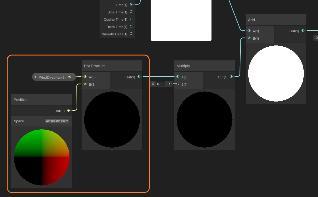
Task: Click Add node A(1) input port
Action: pyautogui.click(x=249, y=31)
